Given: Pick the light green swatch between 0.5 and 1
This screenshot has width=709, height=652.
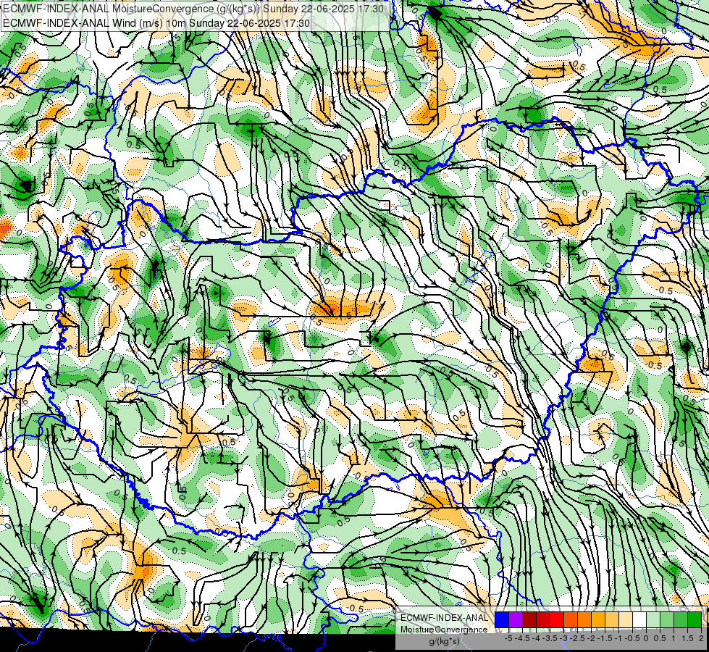Looking at the screenshot, I should coord(667,619).
